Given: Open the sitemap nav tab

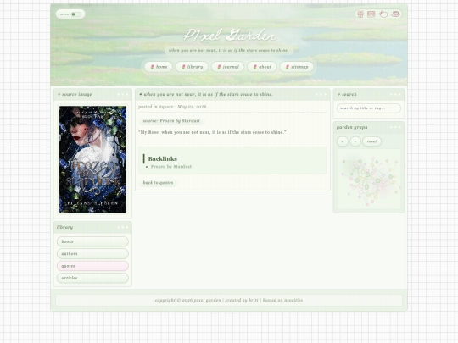Looking at the screenshot, I should (297, 67).
